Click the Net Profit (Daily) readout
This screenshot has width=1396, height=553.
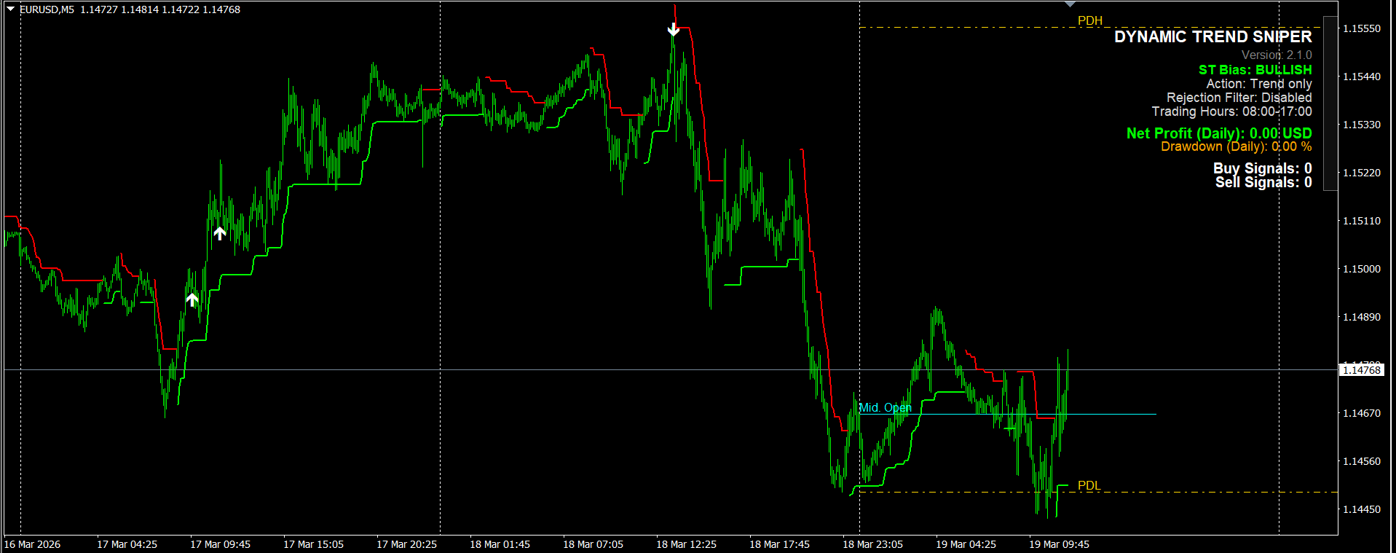(1219, 133)
